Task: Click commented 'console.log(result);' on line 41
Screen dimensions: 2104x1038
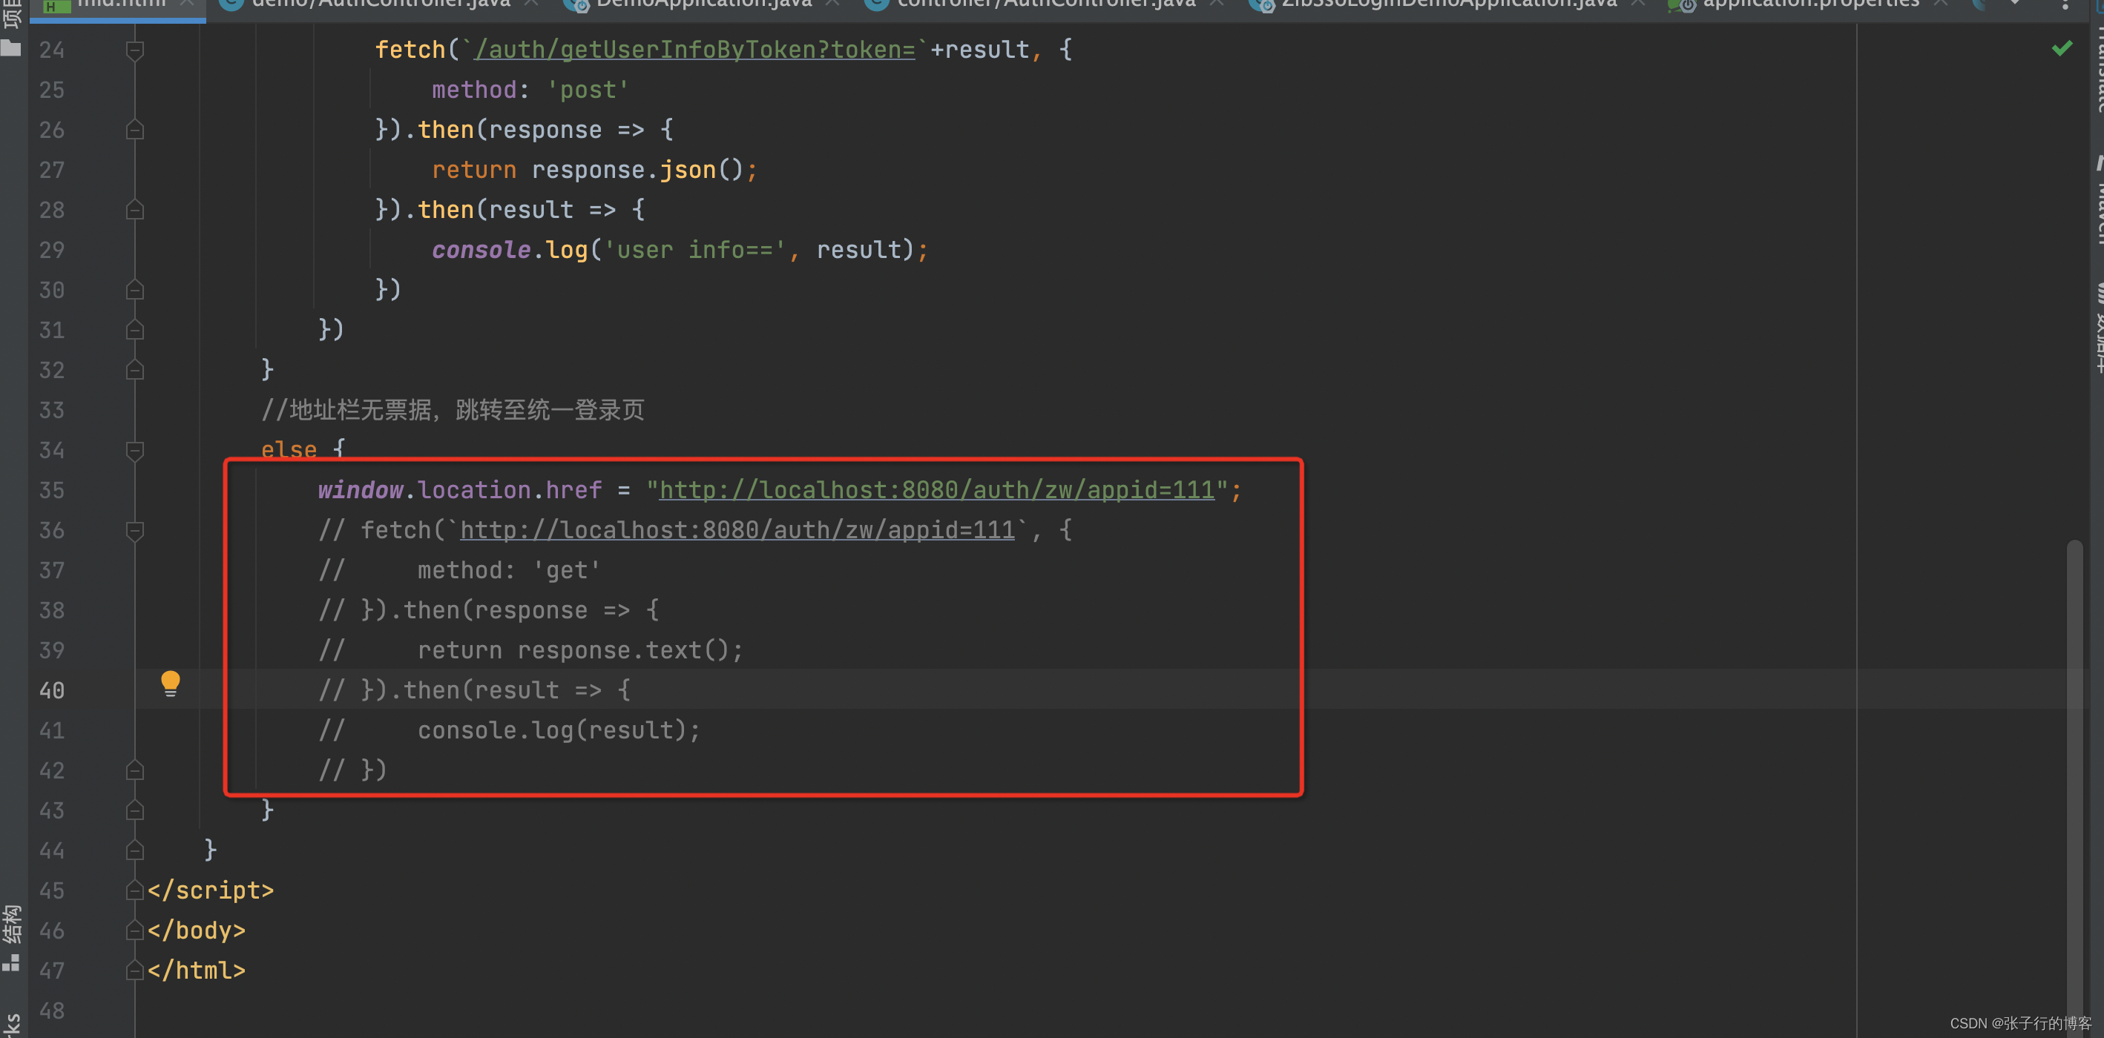Action: coord(559,731)
